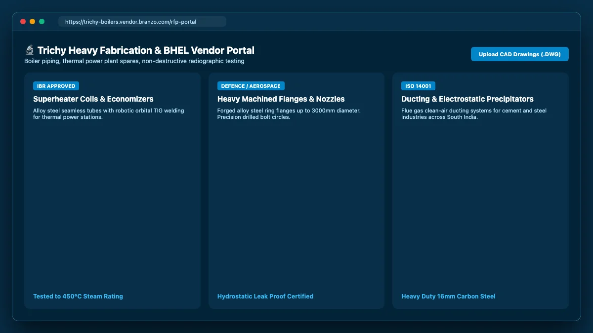Open Heavy Machined Flanges & Nozzles title

coord(281,99)
